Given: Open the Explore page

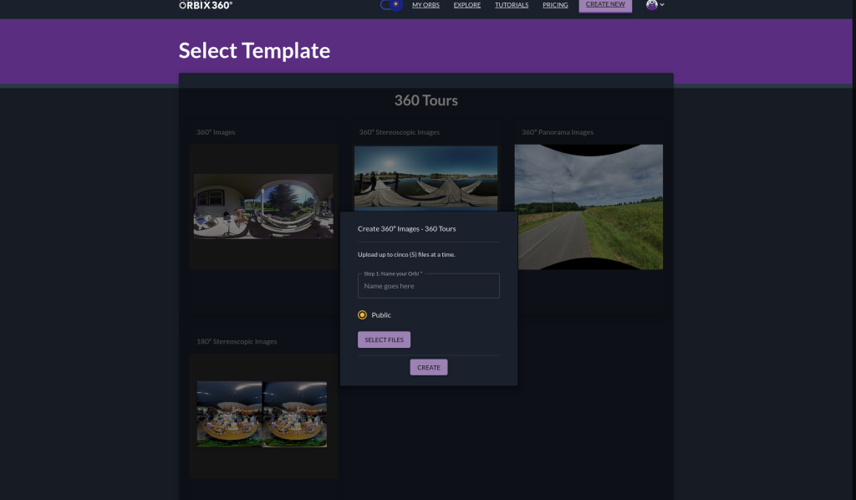Looking at the screenshot, I should (467, 5).
